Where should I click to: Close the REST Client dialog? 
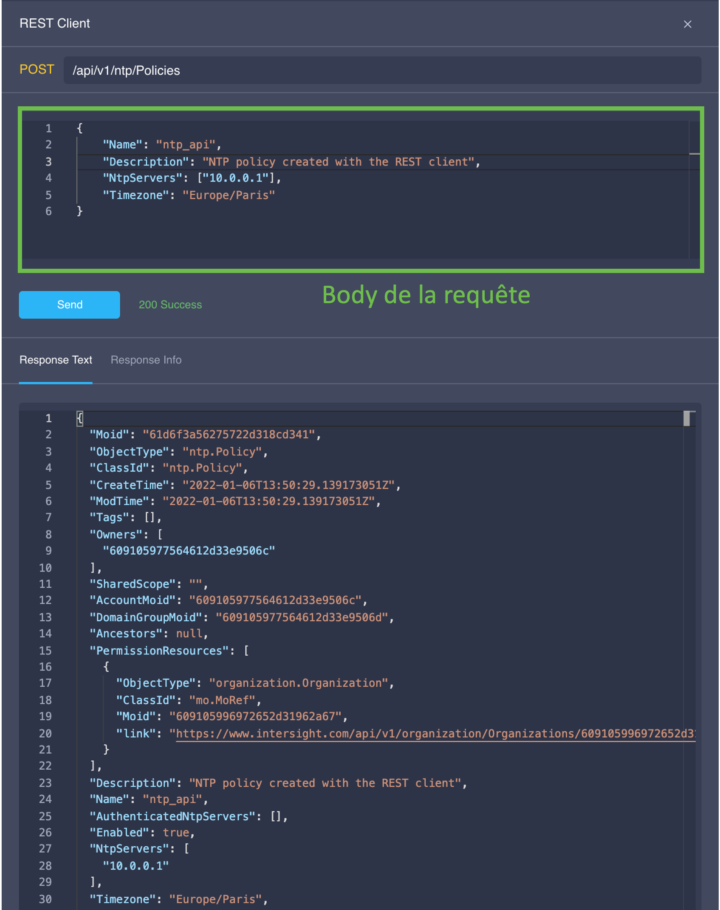pos(687,24)
